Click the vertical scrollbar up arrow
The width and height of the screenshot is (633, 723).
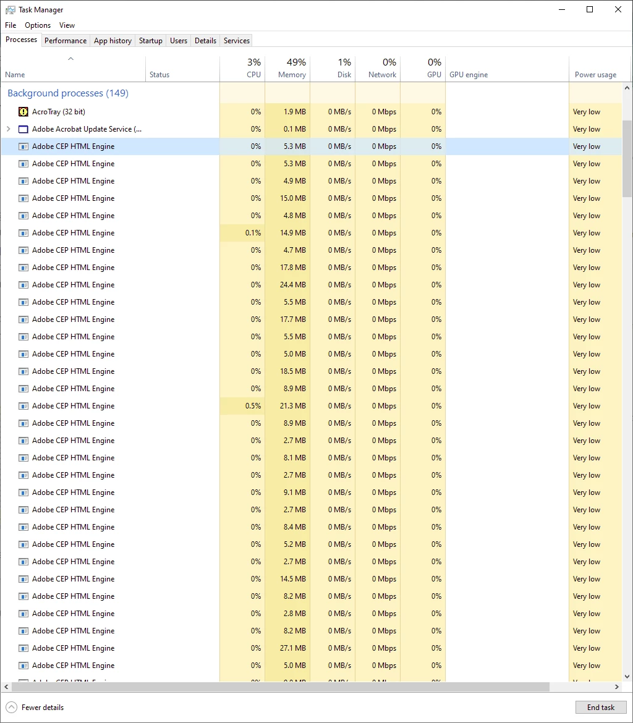pyautogui.click(x=627, y=88)
